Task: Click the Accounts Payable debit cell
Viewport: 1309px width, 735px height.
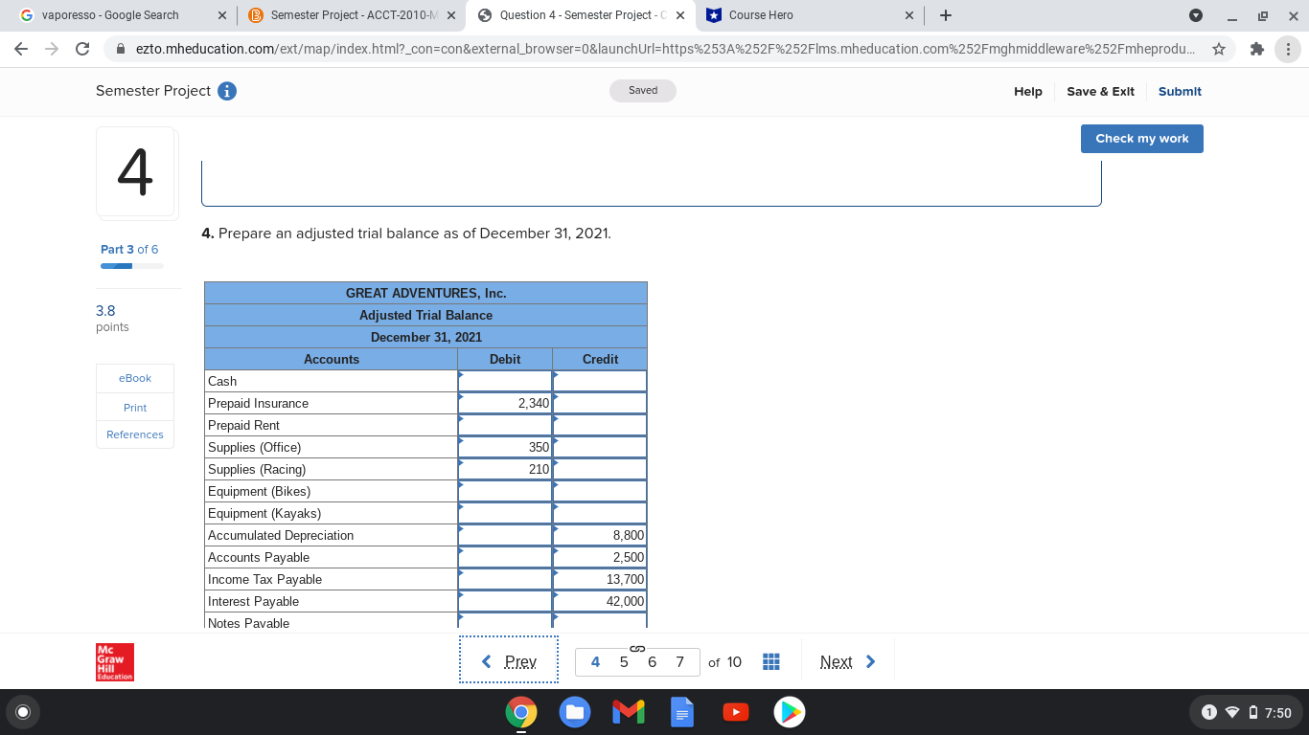Action: coord(505,557)
